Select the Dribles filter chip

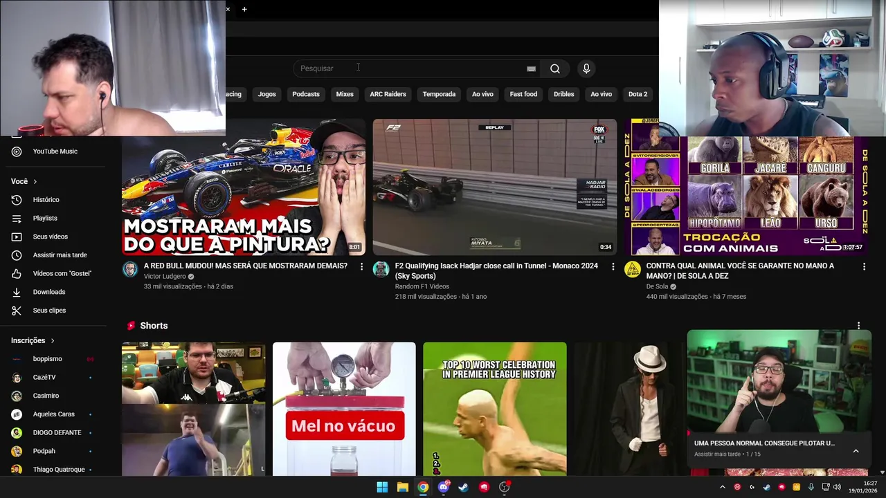[x=563, y=94]
